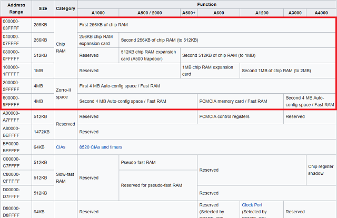This screenshot has height=218, width=337.
Task: Click the 'Pseudo-fast RAM' cell
Action: tap(158, 162)
